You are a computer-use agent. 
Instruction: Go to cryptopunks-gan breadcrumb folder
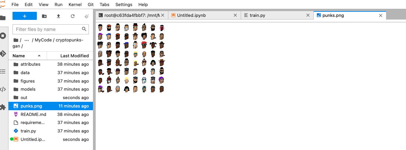[x=48, y=43]
